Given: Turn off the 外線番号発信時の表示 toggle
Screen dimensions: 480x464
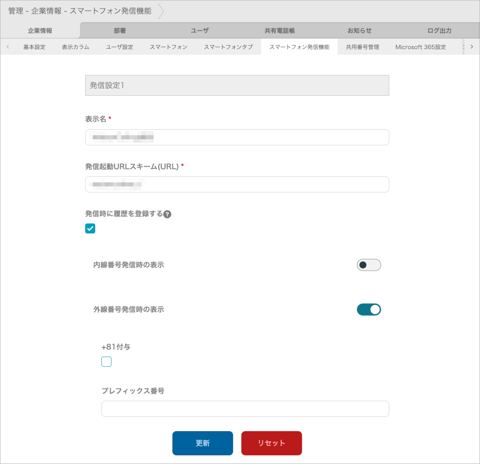Looking at the screenshot, I should pos(368,309).
